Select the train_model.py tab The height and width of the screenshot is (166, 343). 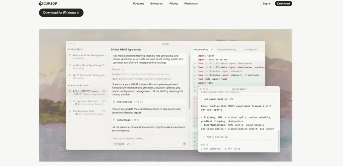(200, 50)
